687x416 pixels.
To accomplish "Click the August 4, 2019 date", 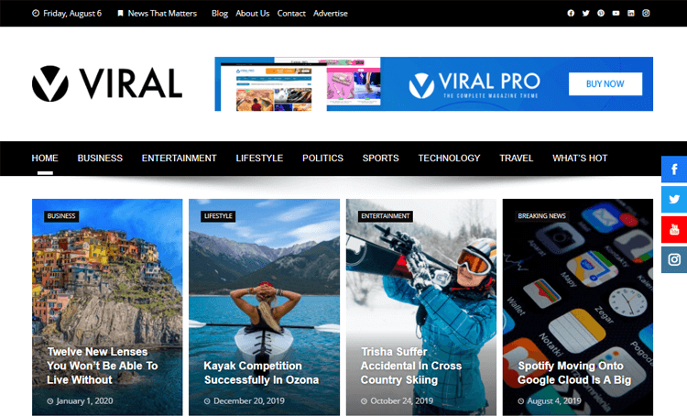I will pyautogui.click(x=554, y=400).
